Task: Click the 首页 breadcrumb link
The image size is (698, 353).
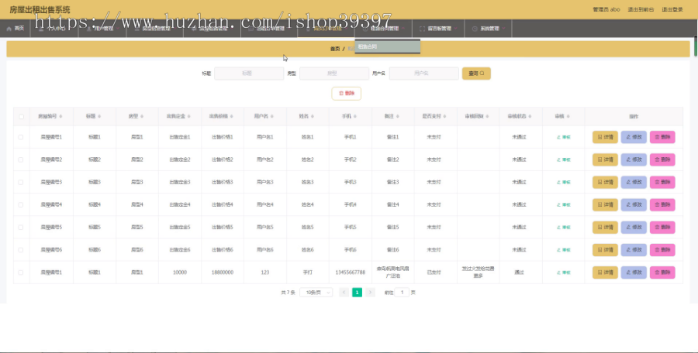Action: pyautogui.click(x=335, y=49)
